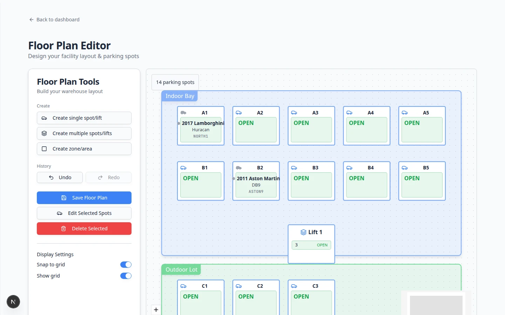Click the Redo button
505x315 pixels.
coord(109,177)
